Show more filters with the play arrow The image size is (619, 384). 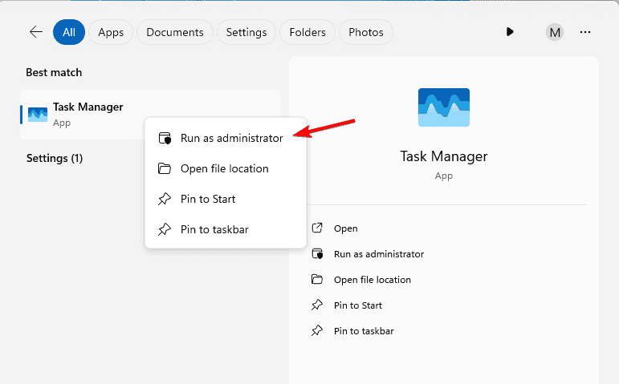pos(510,31)
